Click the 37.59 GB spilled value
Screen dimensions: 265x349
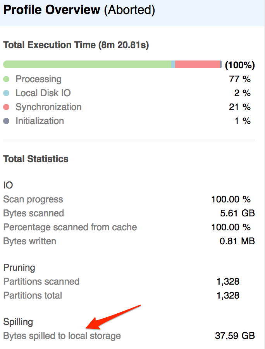pos(235,336)
